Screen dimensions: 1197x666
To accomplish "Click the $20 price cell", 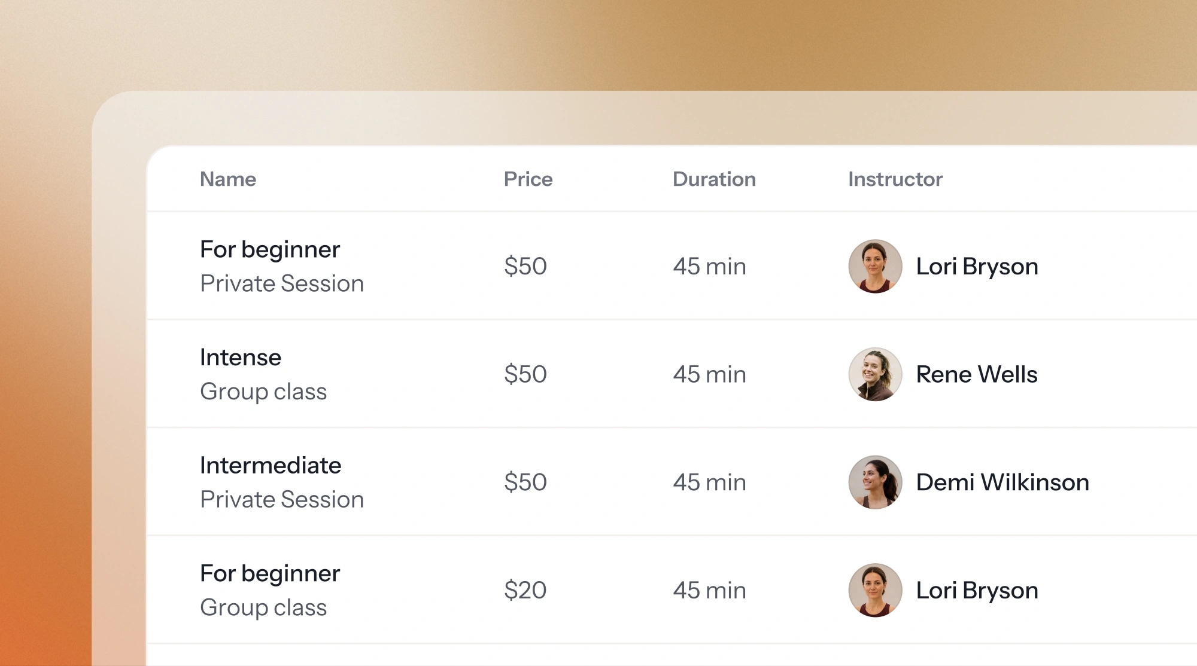I will point(525,590).
